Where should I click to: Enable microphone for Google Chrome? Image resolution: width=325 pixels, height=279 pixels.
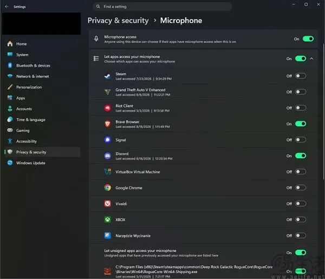(x=301, y=187)
